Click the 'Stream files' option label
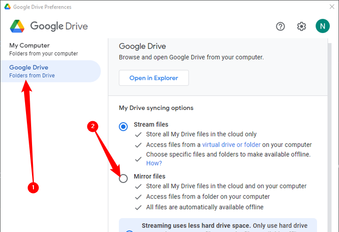The image size is (339, 232). click(151, 124)
